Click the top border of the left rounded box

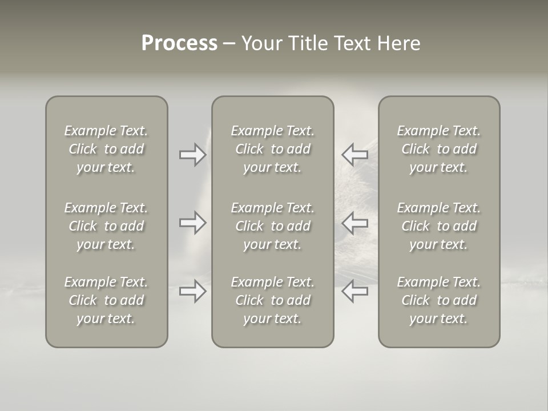tap(107, 96)
